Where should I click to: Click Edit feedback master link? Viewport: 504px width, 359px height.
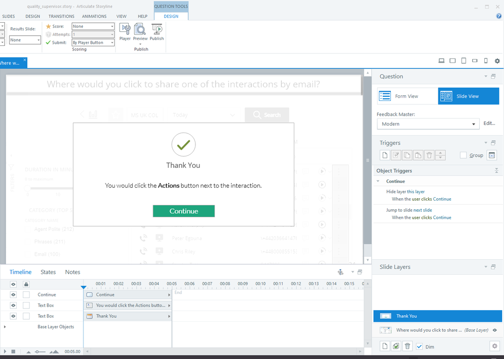pos(489,123)
